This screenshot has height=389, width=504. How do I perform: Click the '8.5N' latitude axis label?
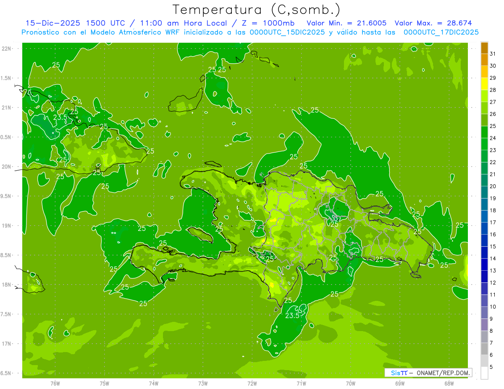point(6,255)
